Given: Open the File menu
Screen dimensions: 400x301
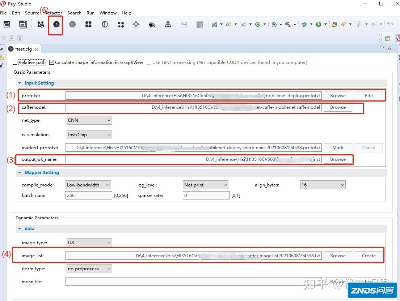Looking at the screenshot, I should [4, 13].
